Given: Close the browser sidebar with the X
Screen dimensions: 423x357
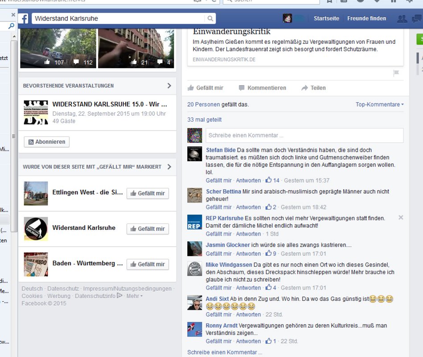Looking at the screenshot, I should pos(13,15).
